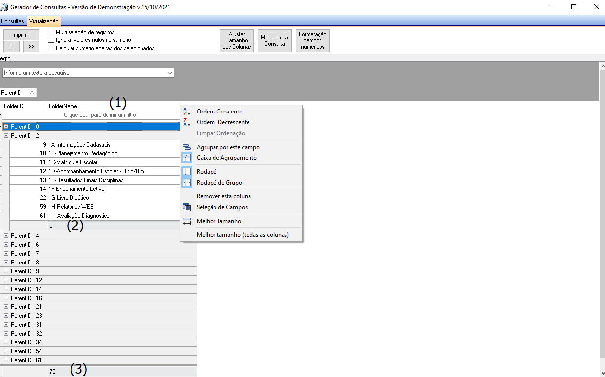The width and height of the screenshot is (605, 377).
Task: Click the filter row 'Clique aqui para definir um filtro'
Action: tap(100, 115)
